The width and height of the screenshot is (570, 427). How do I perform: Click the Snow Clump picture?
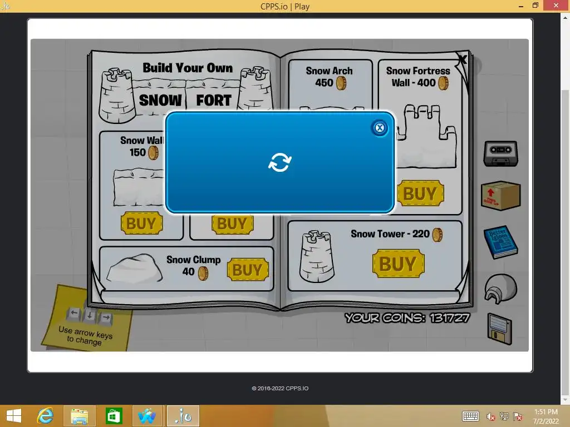[134, 269]
